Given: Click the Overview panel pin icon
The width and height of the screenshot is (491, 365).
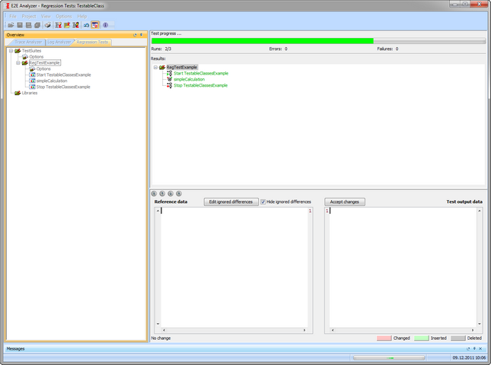Looking at the screenshot, I should (x=142, y=34).
